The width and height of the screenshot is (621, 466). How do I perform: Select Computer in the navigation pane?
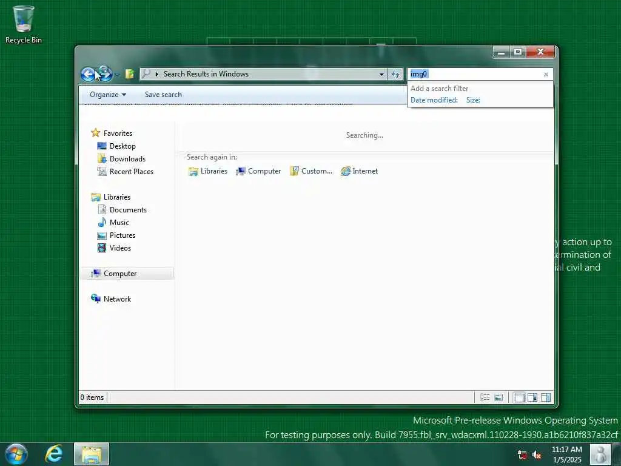click(120, 274)
